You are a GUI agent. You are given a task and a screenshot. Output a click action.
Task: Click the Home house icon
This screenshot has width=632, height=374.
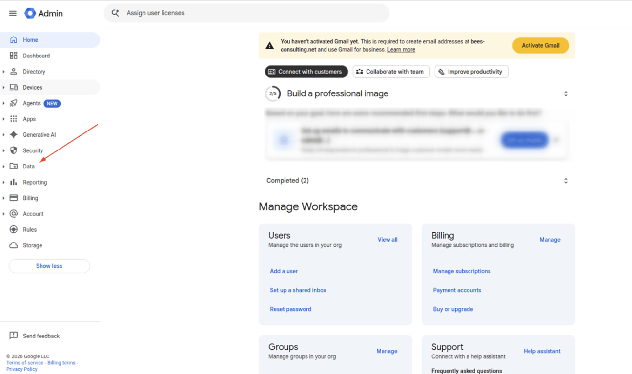pyautogui.click(x=14, y=40)
